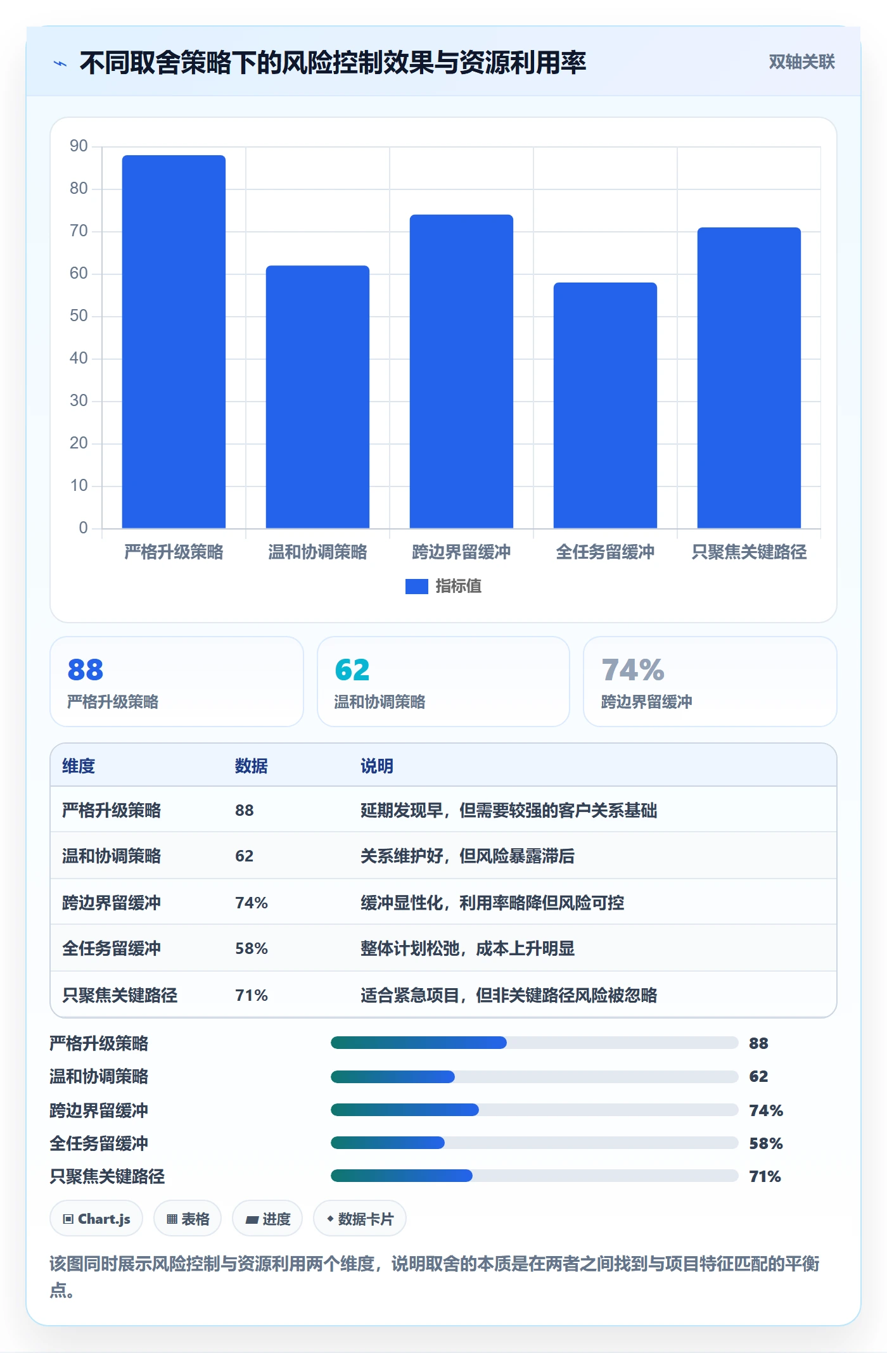Click description 关系维护好，但风险暴露滞后
The image size is (887, 1353).
click(468, 856)
